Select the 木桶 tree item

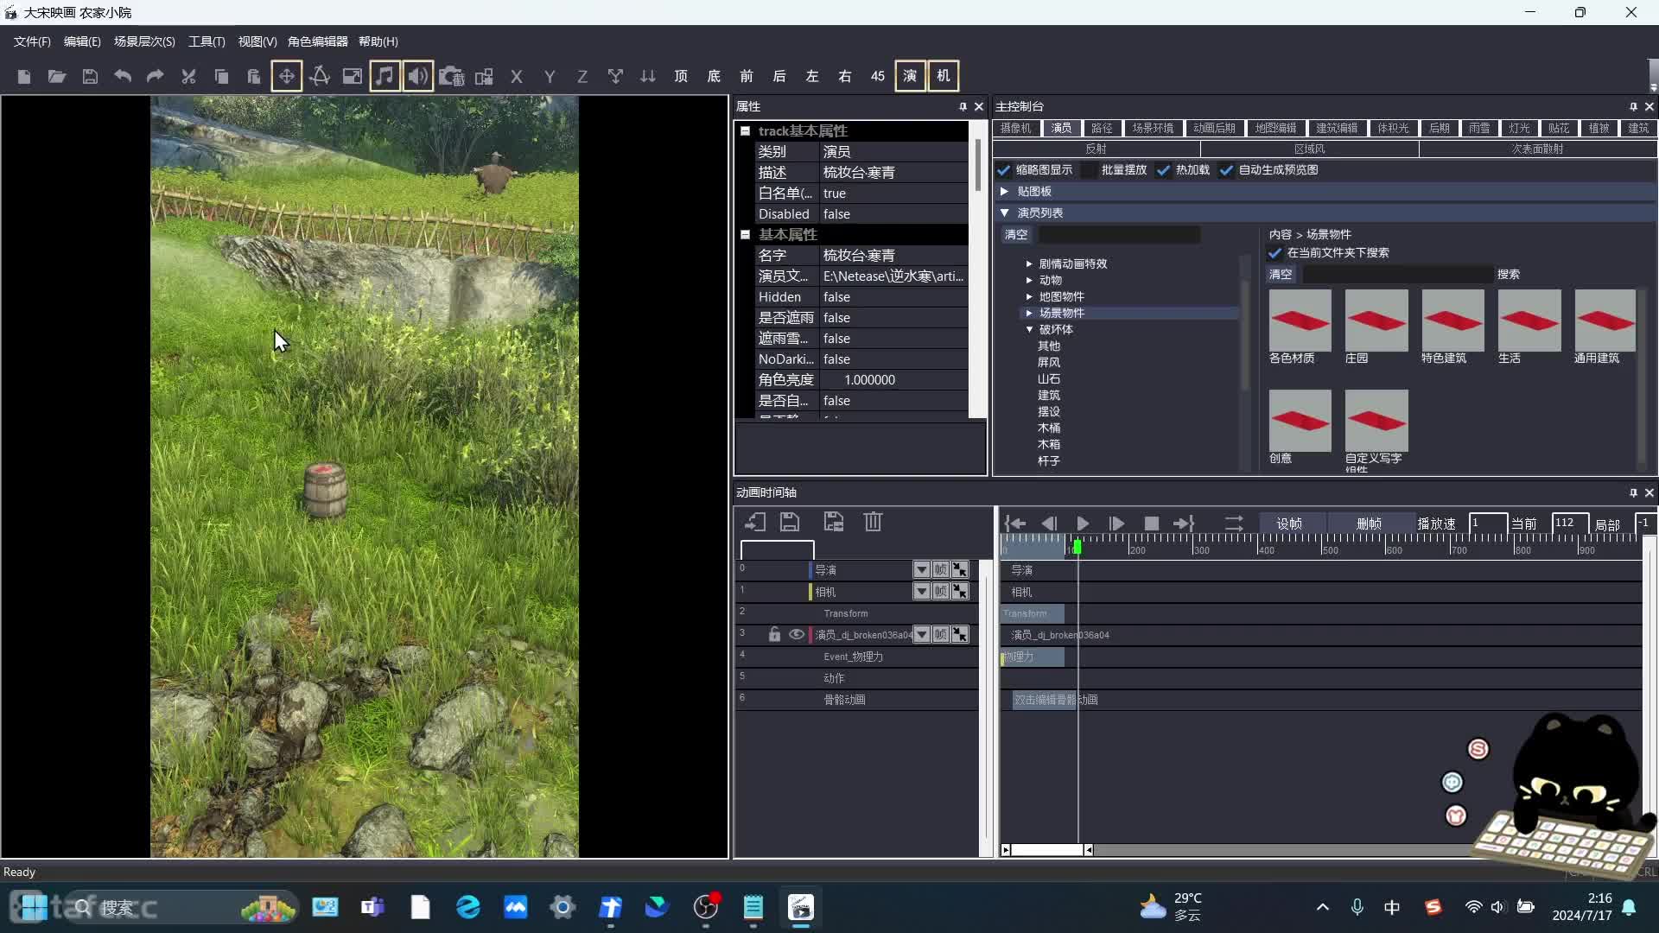pos(1049,428)
